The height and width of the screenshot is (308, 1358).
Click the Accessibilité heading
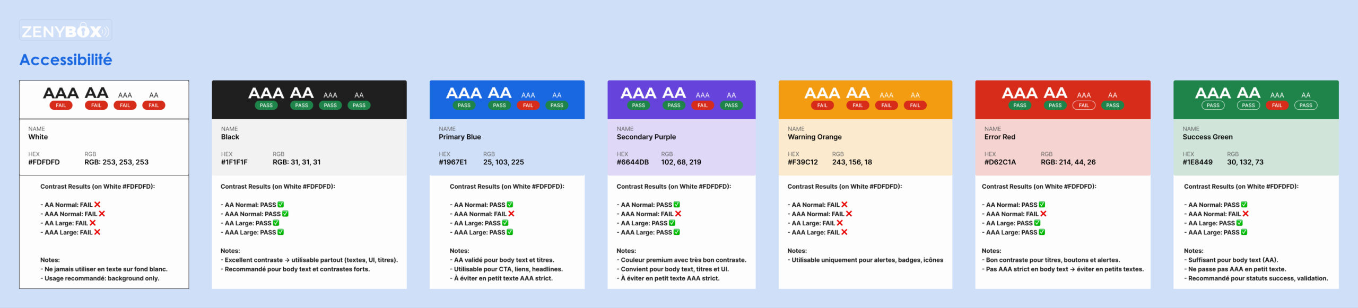pyautogui.click(x=66, y=60)
